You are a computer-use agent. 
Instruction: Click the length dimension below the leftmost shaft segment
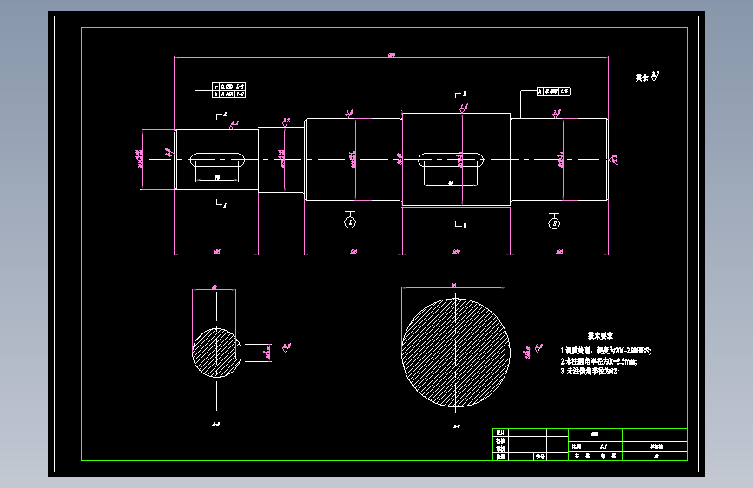(216, 251)
